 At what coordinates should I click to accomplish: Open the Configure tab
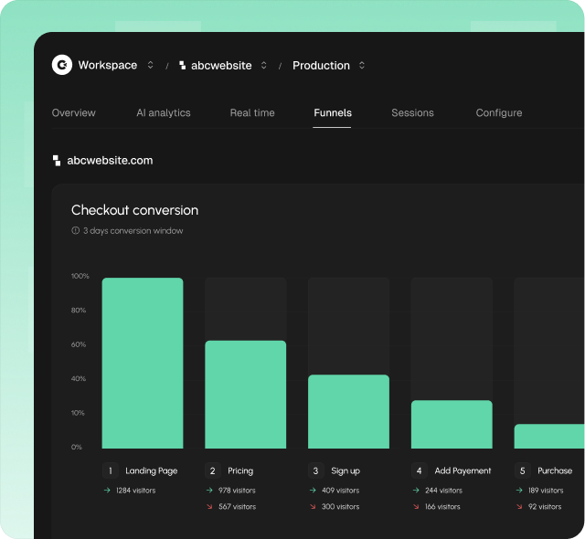coord(499,113)
